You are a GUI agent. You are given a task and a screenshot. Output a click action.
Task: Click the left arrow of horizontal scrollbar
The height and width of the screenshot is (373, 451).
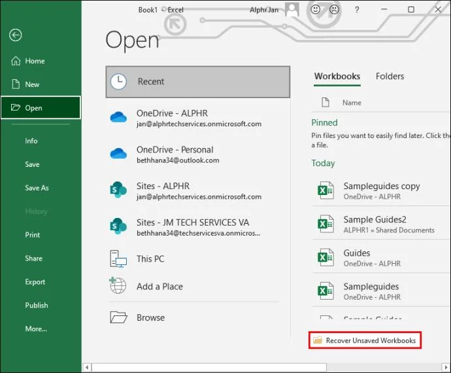pos(87,367)
